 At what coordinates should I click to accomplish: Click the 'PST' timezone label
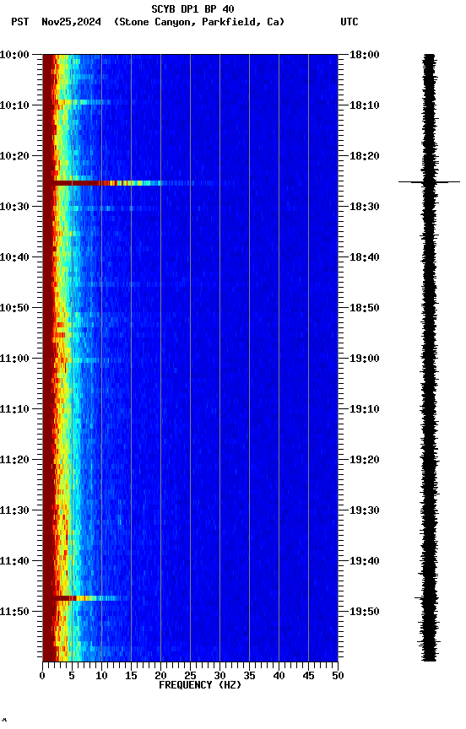coord(20,22)
